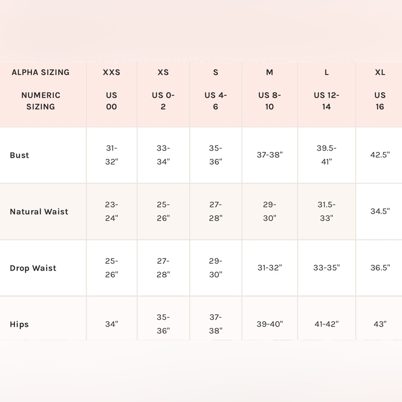Select bust 37-38" cell for M
This screenshot has width=402, height=402.
tap(269, 155)
